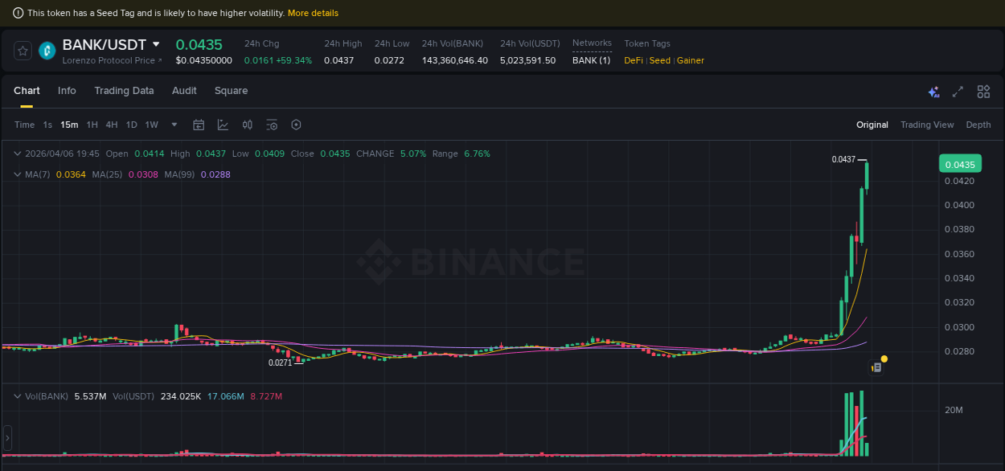Screen dimensions: 1005x471
Task: Open the display list settings icon
Action: click(x=272, y=125)
